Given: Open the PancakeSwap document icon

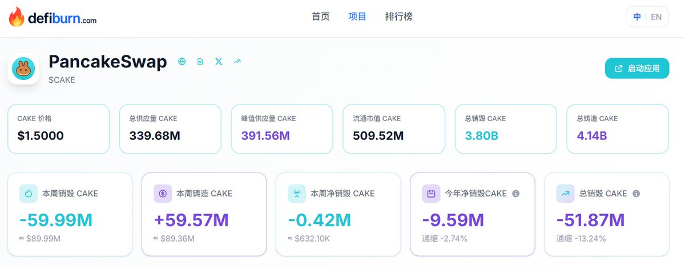Looking at the screenshot, I should (200, 61).
